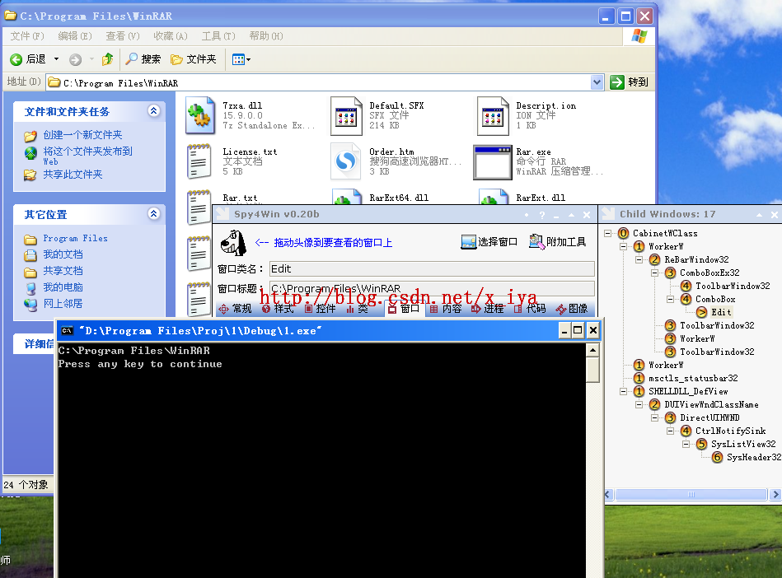Select SysHeader32 tree item
The height and width of the screenshot is (578, 782).
[x=754, y=457]
